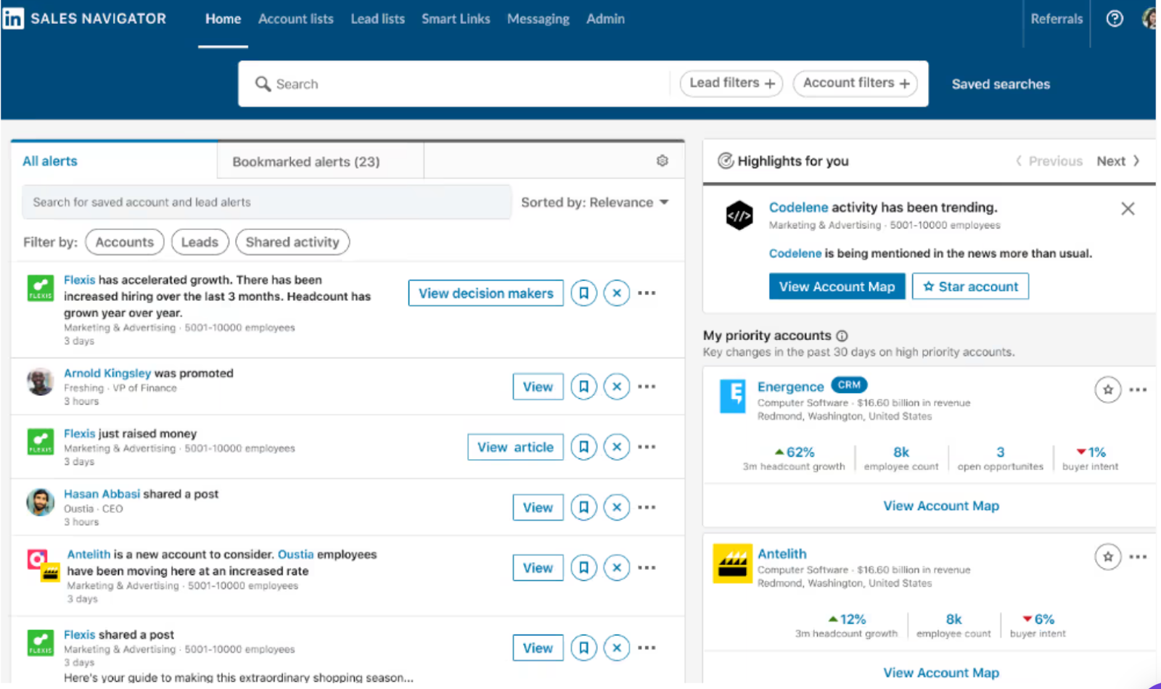
Task: Click Hasan Abbasi's profile photo
Action: click(x=41, y=502)
